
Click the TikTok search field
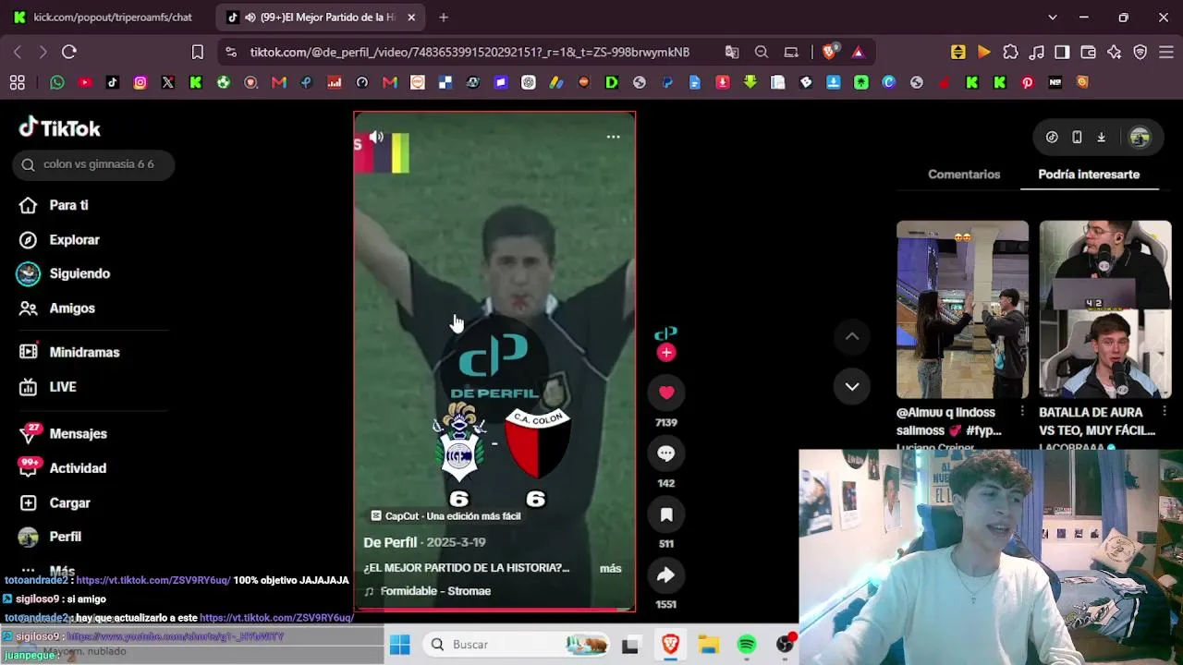click(x=93, y=164)
